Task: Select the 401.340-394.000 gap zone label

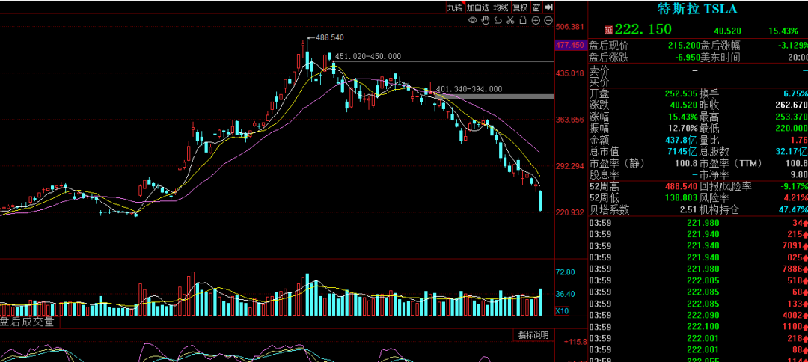Action: tap(469, 89)
